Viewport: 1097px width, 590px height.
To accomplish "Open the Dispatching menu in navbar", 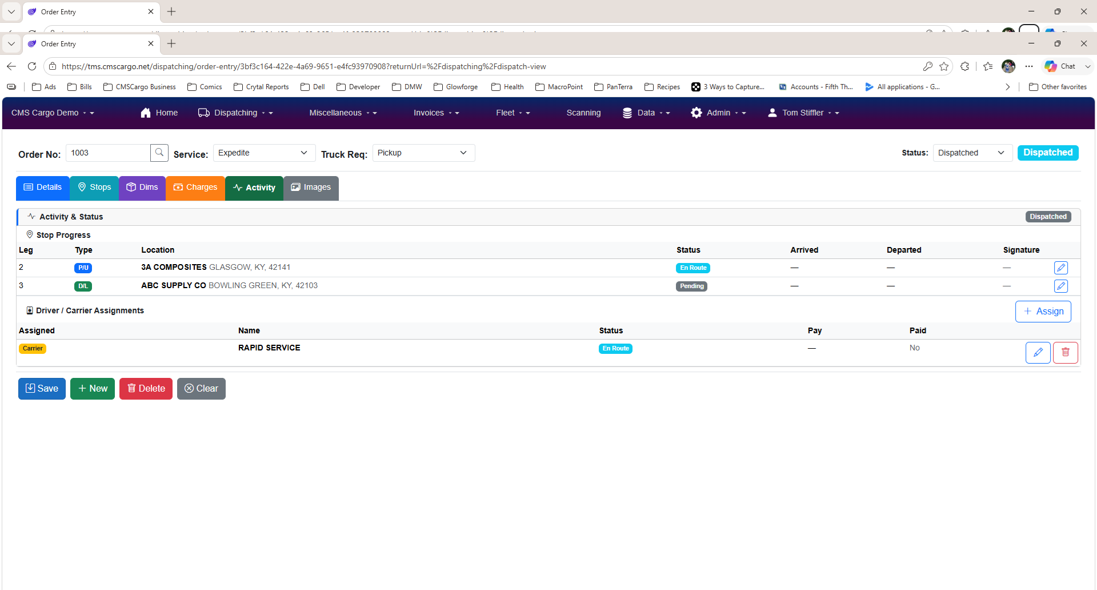I will 235,113.
